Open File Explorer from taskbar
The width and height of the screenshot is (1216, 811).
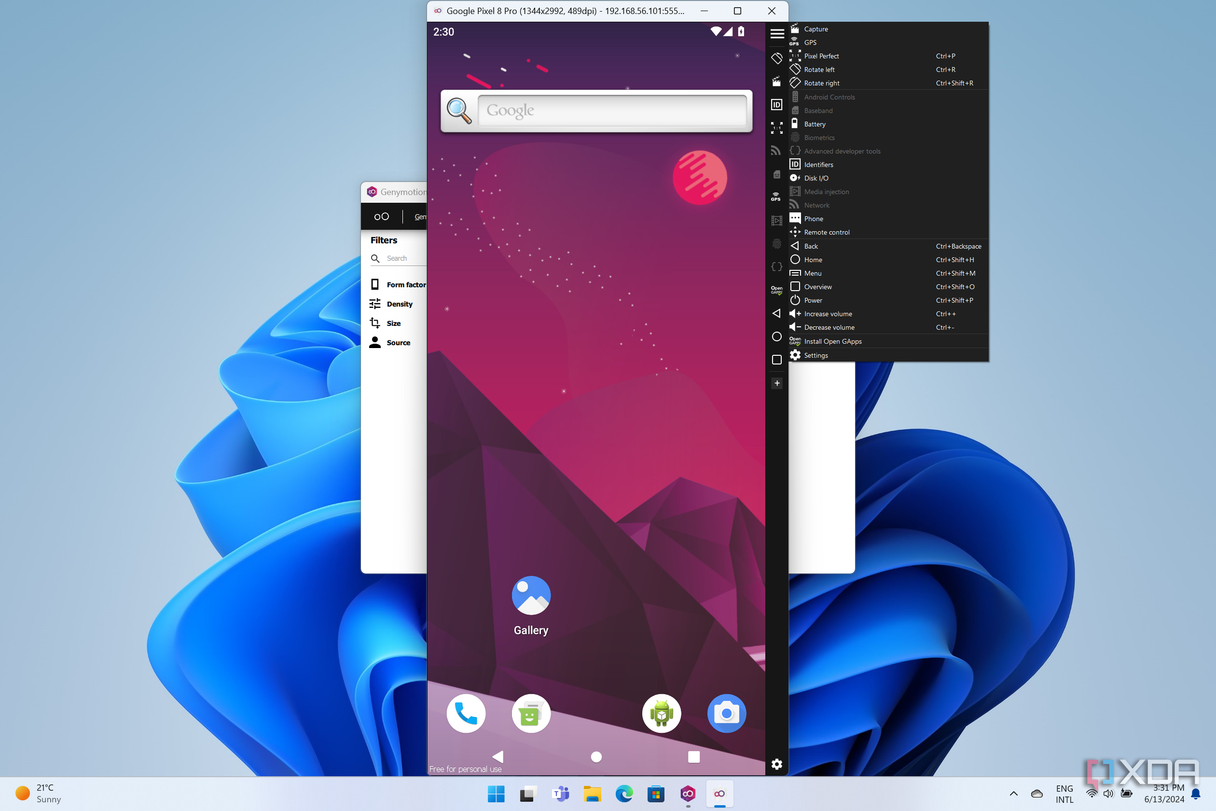tap(592, 794)
